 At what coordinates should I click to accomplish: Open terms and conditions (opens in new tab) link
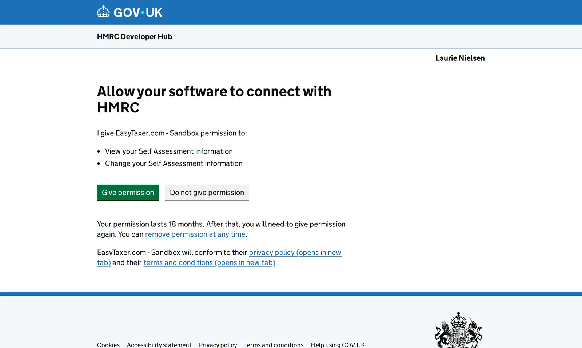[x=209, y=263]
